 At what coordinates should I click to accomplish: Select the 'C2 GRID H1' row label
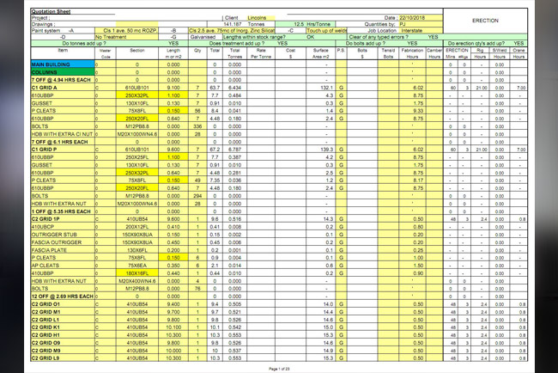click(63, 335)
